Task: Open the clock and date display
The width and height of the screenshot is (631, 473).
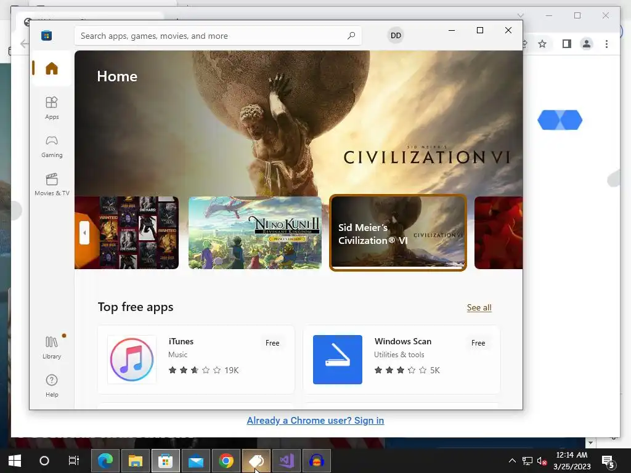Action: click(572, 461)
